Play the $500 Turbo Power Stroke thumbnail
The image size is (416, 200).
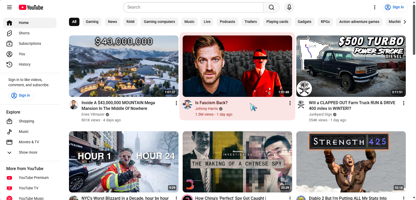pyautogui.click(x=351, y=66)
